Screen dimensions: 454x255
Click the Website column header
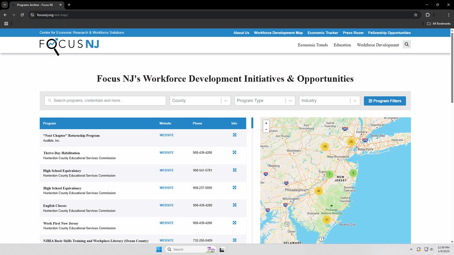[x=165, y=124]
